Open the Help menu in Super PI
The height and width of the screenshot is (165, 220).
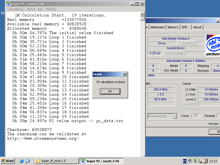51,9
